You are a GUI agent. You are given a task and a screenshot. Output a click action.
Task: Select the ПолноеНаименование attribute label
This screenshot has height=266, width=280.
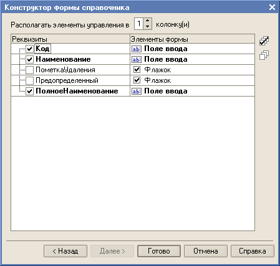point(77,91)
